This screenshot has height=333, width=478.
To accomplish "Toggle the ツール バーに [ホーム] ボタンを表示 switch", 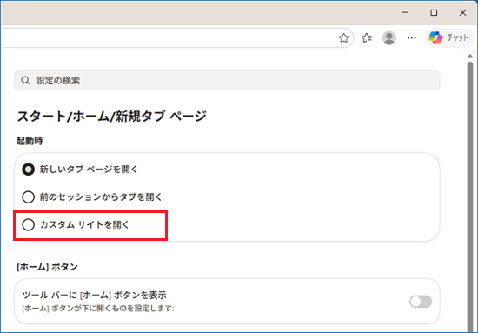I will coord(421,302).
